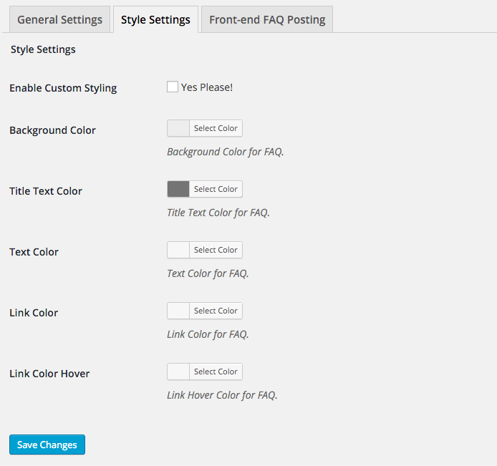Viewport: 497px width, 466px height.
Task: Click the Link Color Hover swatch preview
Action: point(178,372)
